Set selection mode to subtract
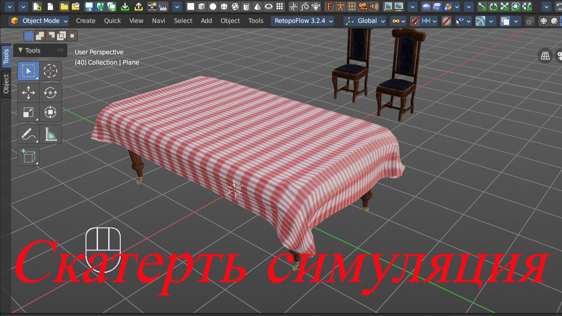This screenshot has height=316, width=562. pos(50,36)
